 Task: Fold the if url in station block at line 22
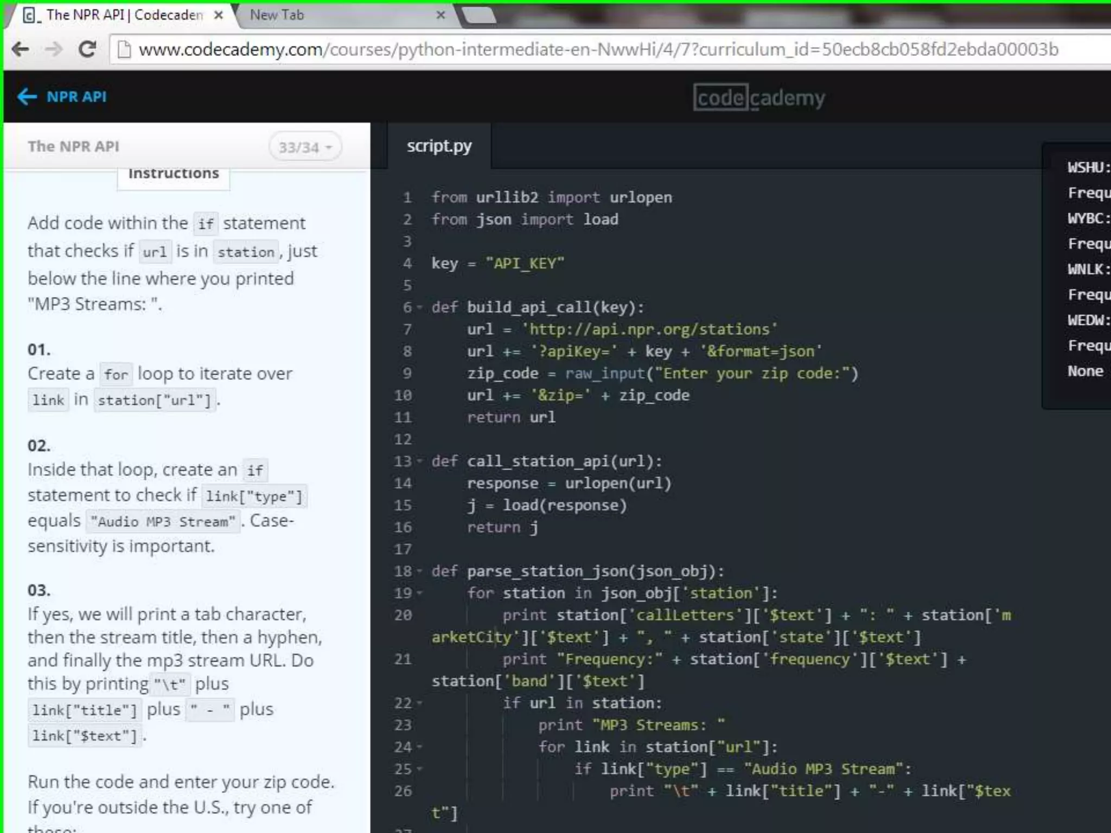pos(419,703)
